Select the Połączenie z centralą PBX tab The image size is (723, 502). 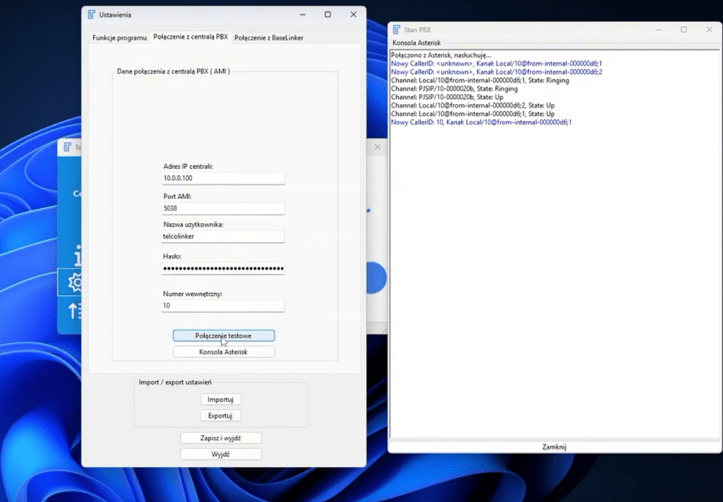(191, 37)
